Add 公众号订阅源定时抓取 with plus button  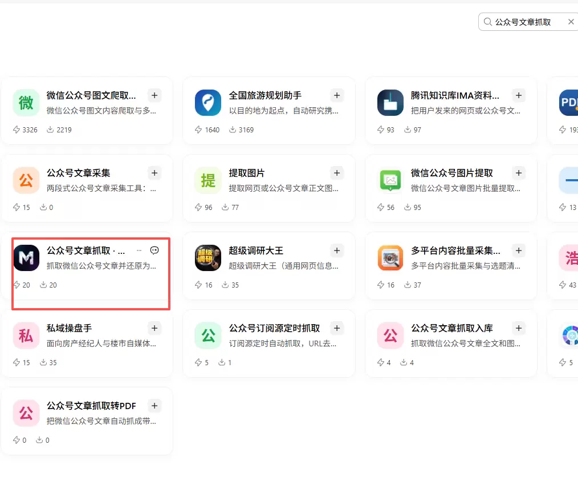point(336,328)
